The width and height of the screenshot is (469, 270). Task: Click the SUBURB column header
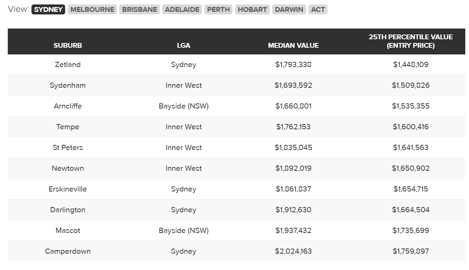[x=68, y=46]
